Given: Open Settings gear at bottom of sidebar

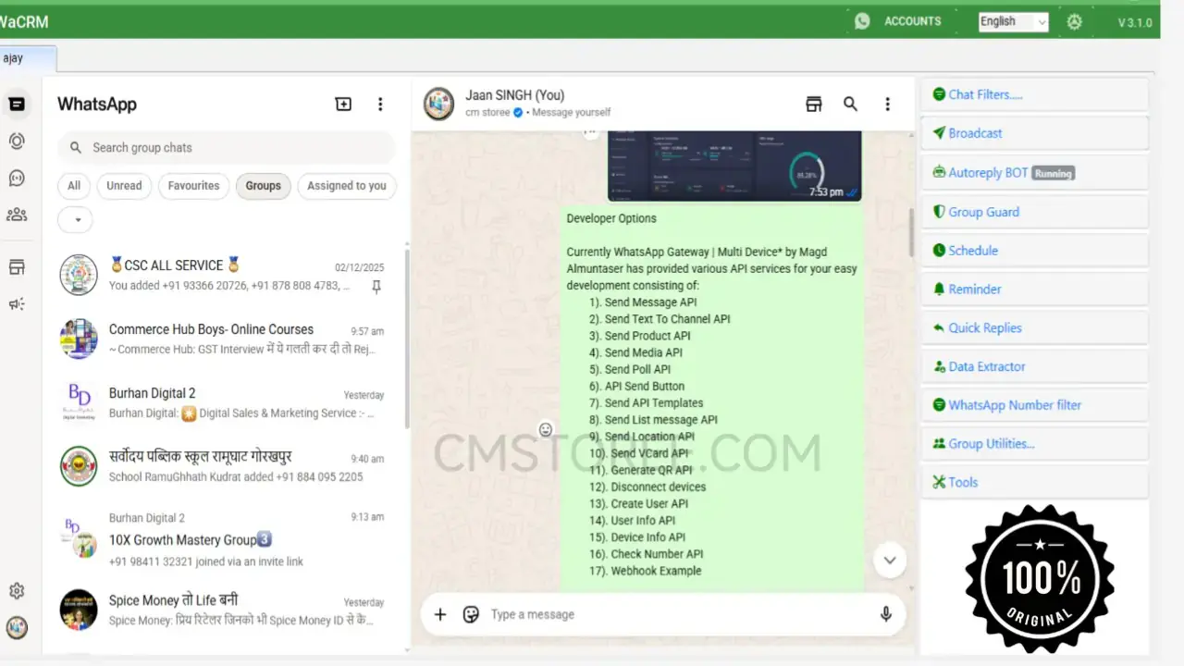Looking at the screenshot, I should (17, 590).
